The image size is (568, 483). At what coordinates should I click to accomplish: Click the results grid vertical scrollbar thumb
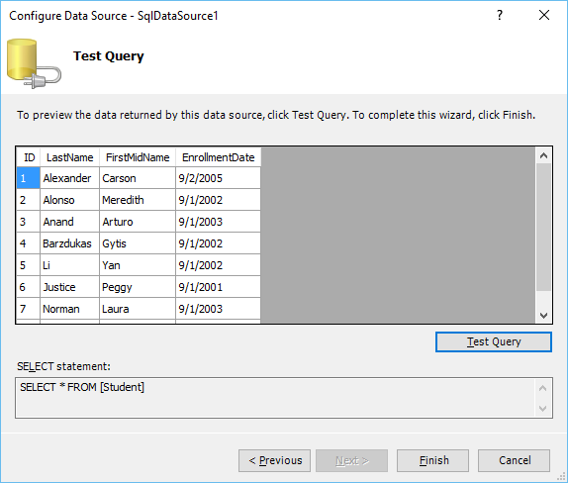[543, 228]
